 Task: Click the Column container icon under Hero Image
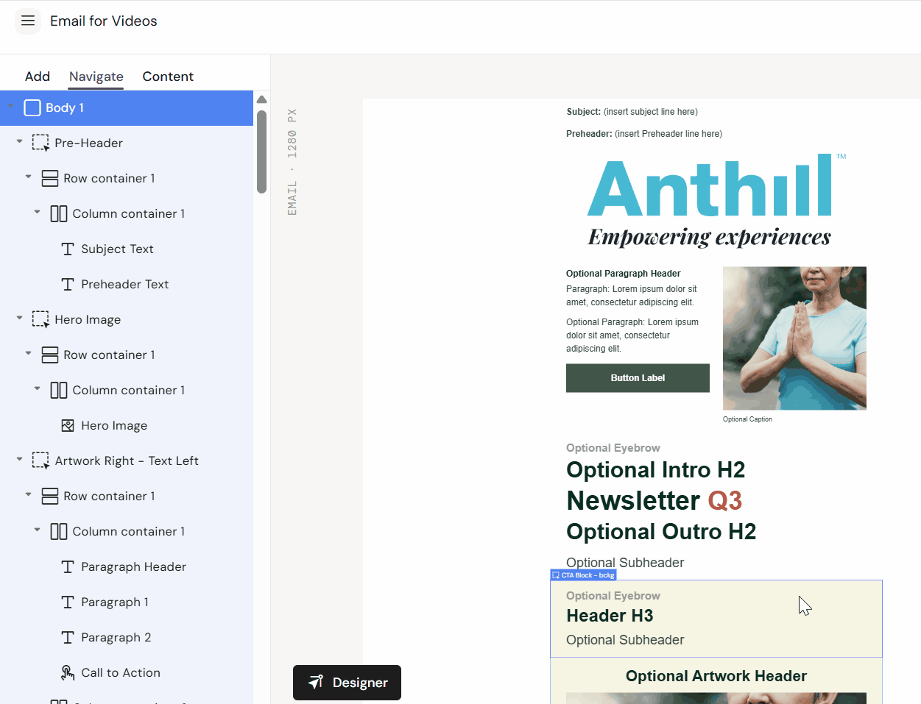59,391
